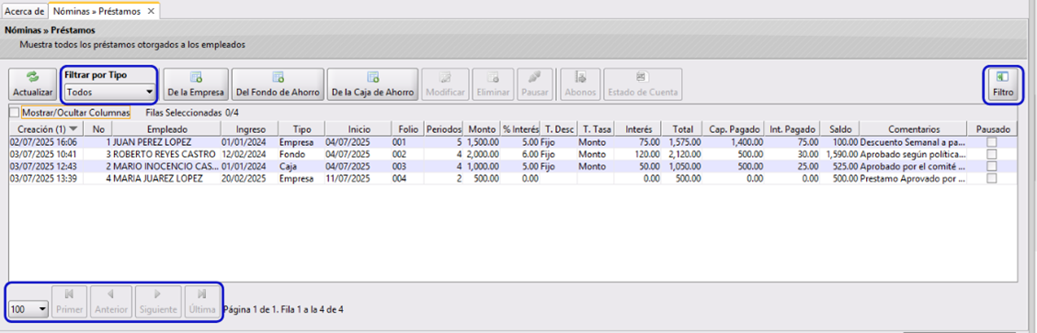Viewport: 1037px width, 333px height.
Task: Click the Fondo type cell
Action: [301, 153]
